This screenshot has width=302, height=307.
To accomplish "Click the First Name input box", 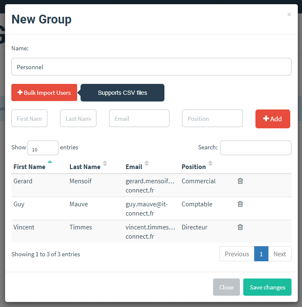I will tap(29, 119).
